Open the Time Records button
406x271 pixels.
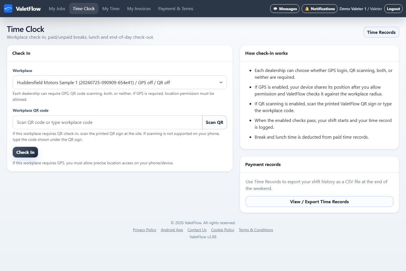click(x=381, y=32)
